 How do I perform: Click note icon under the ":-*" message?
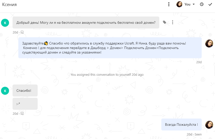22,113
